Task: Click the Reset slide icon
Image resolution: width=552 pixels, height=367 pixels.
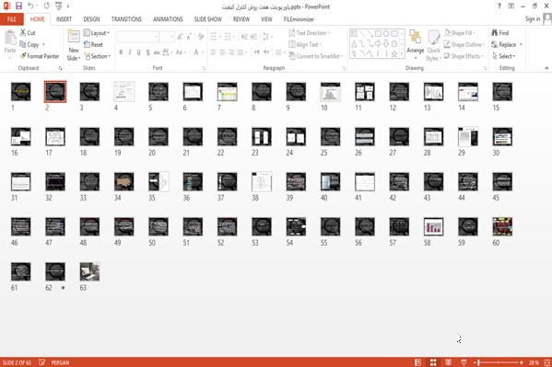Action: coord(87,44)
